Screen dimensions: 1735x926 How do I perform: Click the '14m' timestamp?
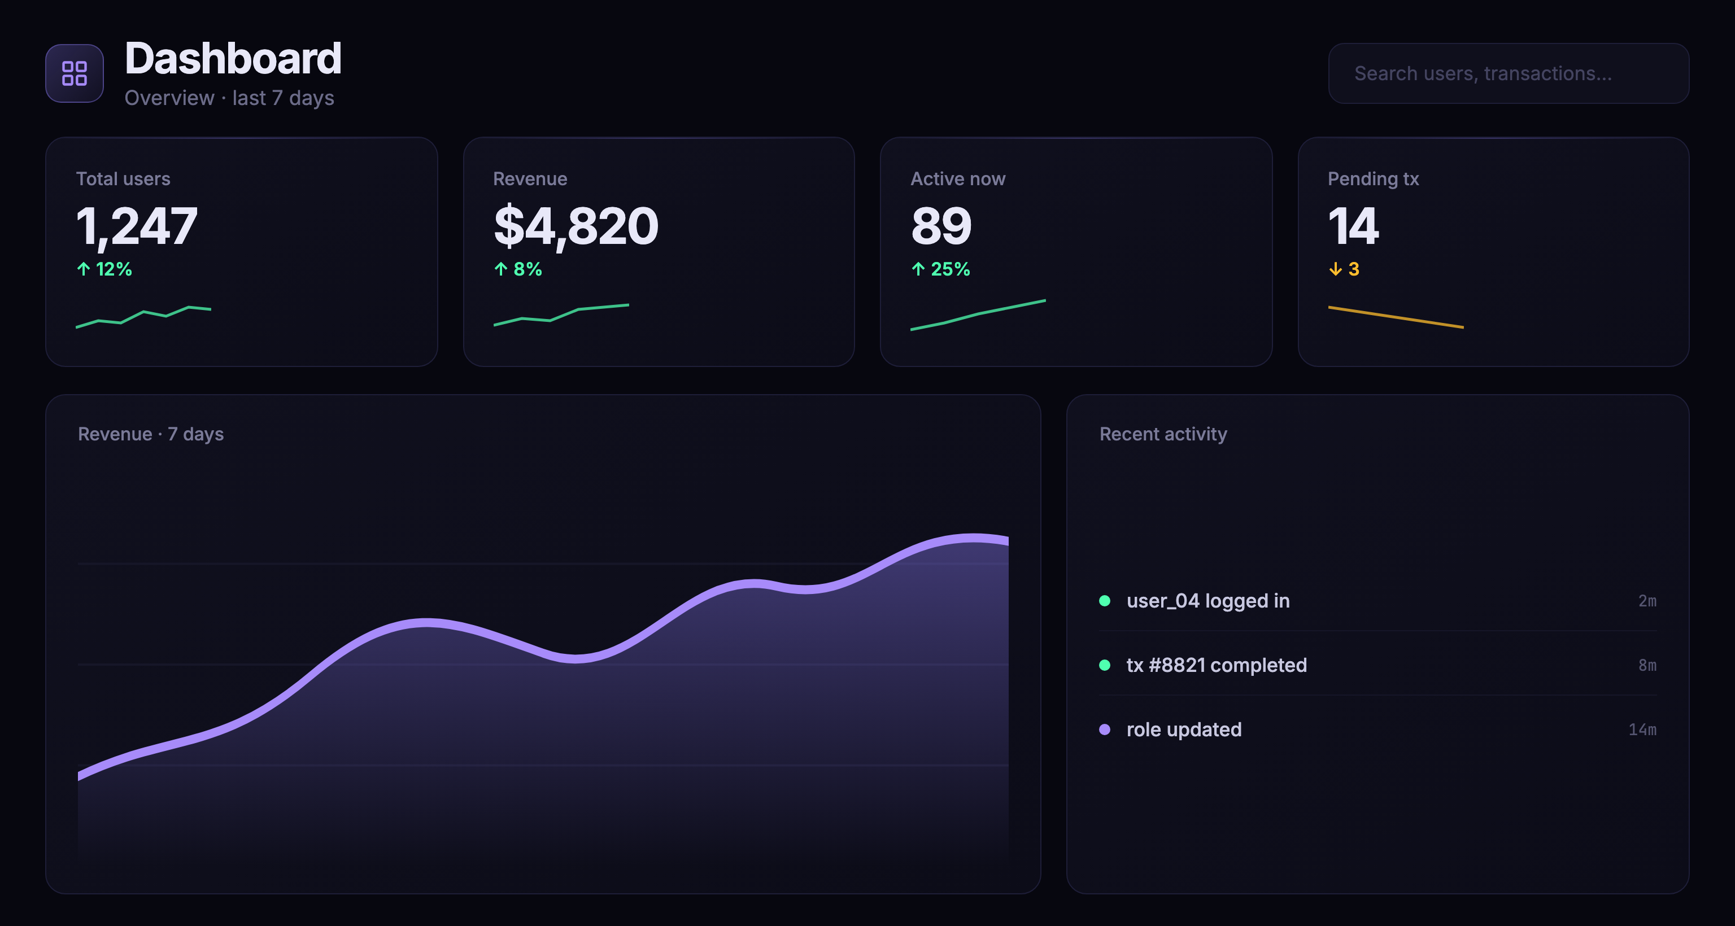[1643, 730]
